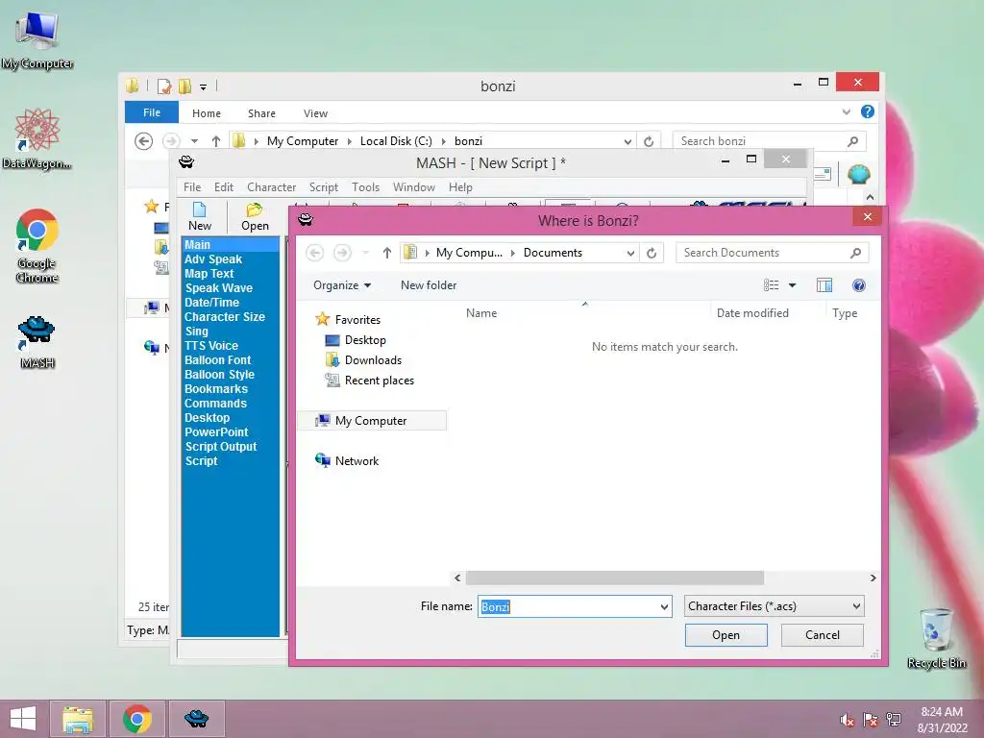Click the network tray icon
Screen dimensions: 984x738
pyautogui.click(x=894, y=720)
